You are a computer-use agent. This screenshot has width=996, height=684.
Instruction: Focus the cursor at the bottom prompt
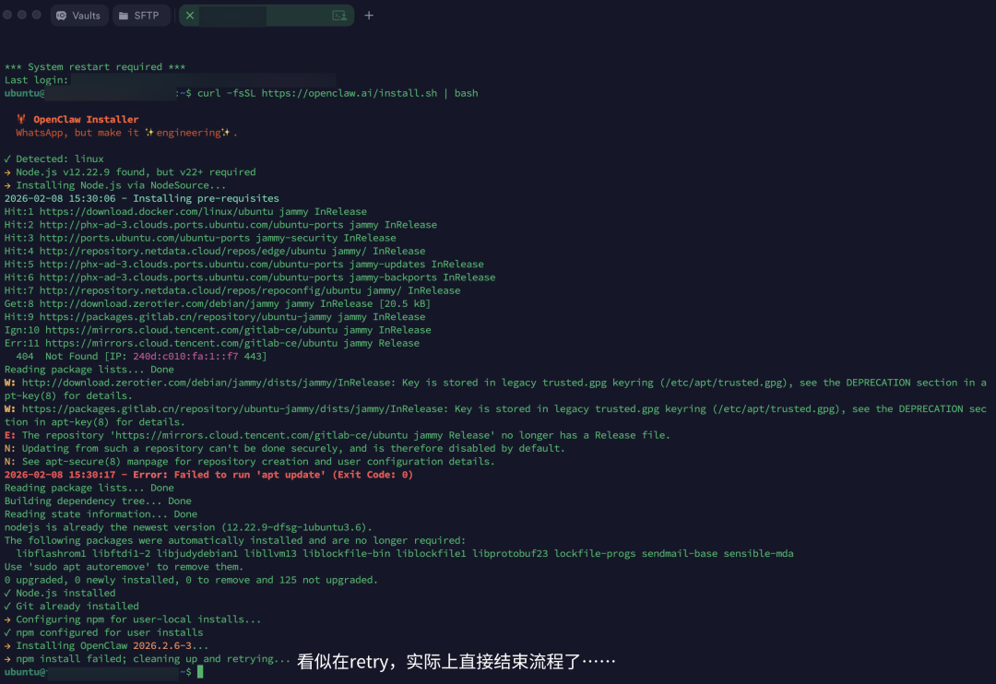[200, 672]
